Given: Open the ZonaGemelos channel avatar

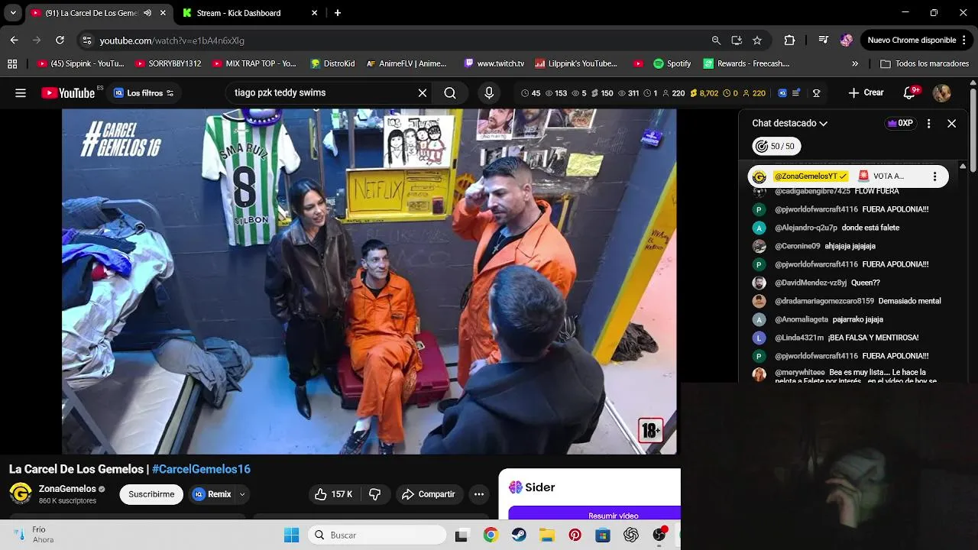Looking at the screenshot, I should 21,493.
